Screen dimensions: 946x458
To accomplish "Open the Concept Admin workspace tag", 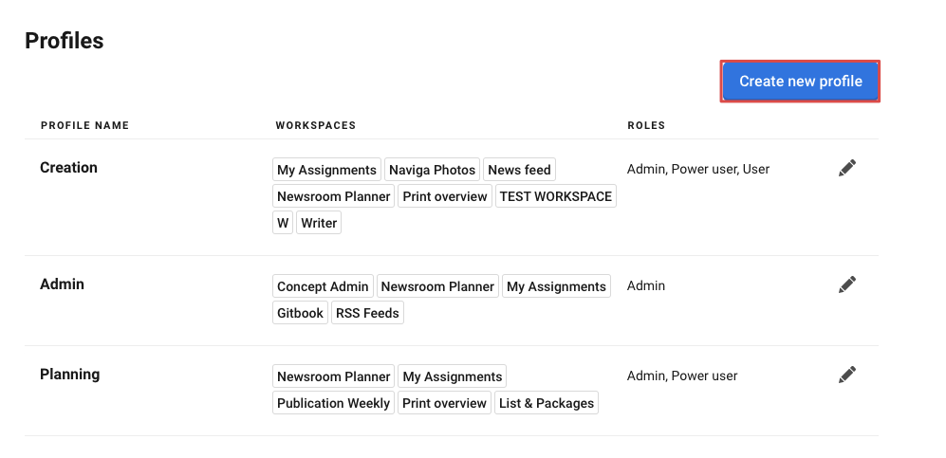I will tap(323, 286).
